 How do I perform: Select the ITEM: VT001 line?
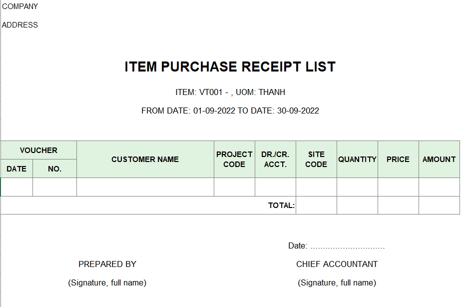tap(230, 92)
